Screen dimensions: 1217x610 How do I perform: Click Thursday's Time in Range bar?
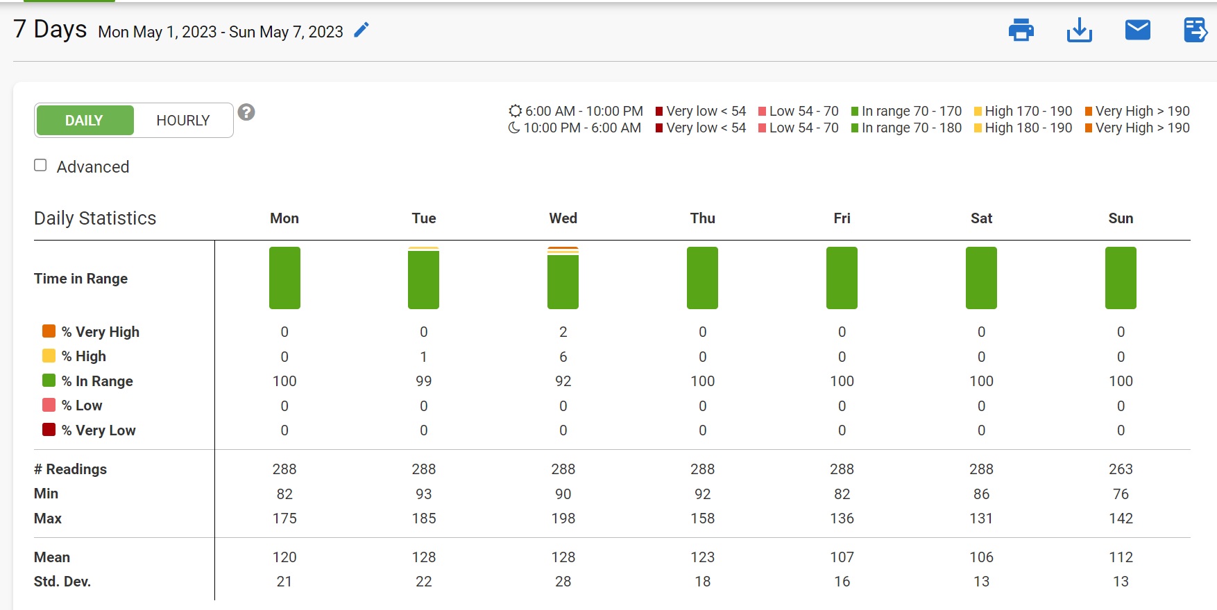702,278
